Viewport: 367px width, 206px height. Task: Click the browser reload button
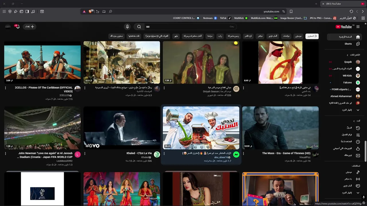[x=351, y=11]
